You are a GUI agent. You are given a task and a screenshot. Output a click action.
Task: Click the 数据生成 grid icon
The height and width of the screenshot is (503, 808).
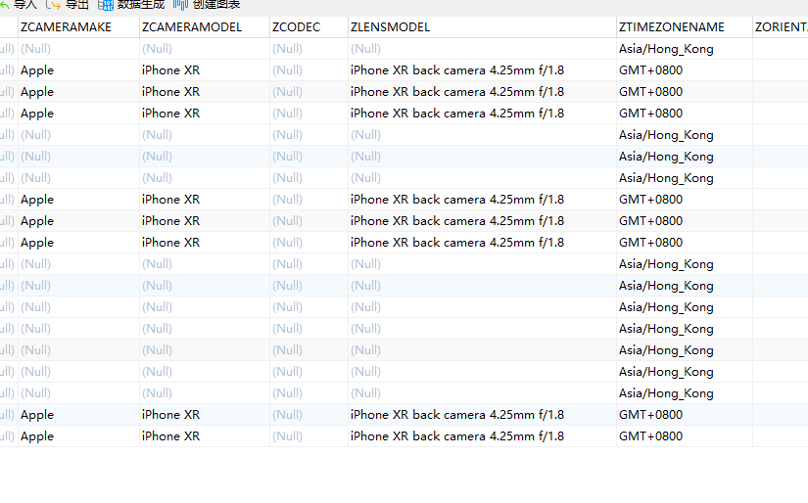pyautogui.click(x=106, y=5)
